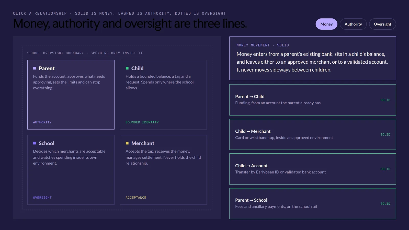Click the 'Money, authority and oversight' headline
The image size is (409, 230).
click(130, 24)
